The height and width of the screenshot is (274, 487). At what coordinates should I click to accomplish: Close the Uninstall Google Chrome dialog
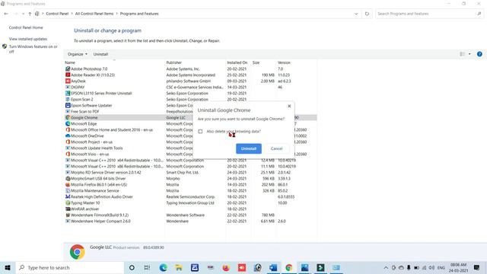(x=289, y=106)
